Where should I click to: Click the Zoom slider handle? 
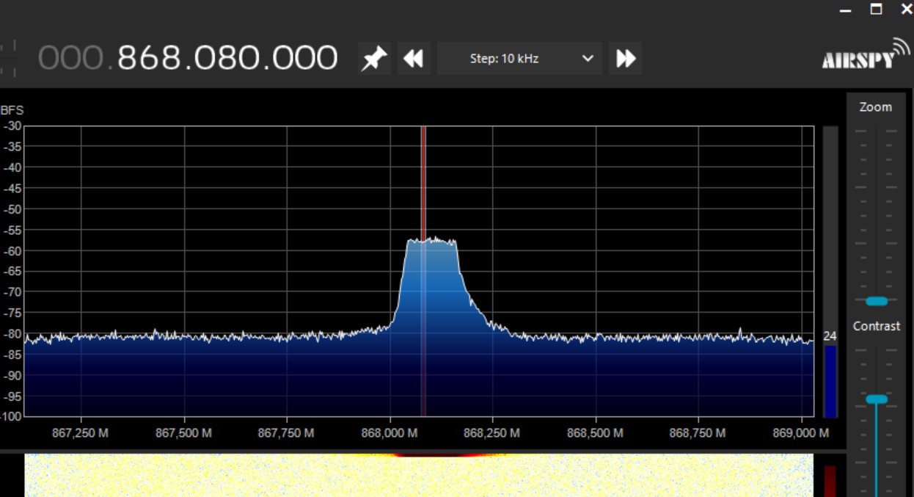pyautogui.click(x=876, y=301)
